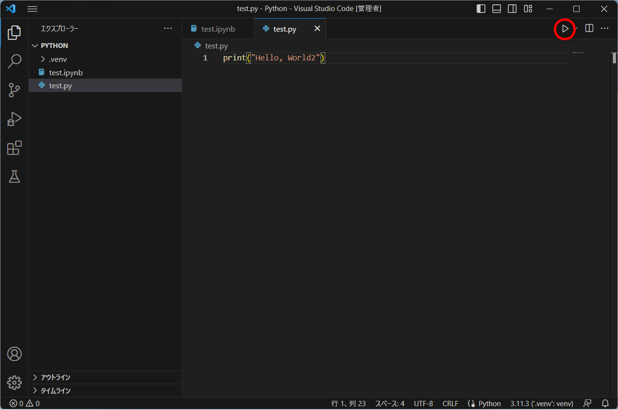Open the Search view
Screen dimensions: 618x410
click(14, 61)
